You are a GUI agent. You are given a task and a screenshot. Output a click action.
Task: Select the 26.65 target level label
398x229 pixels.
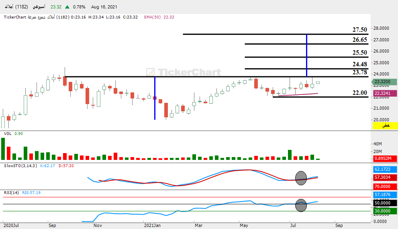(x=360, y=40)
